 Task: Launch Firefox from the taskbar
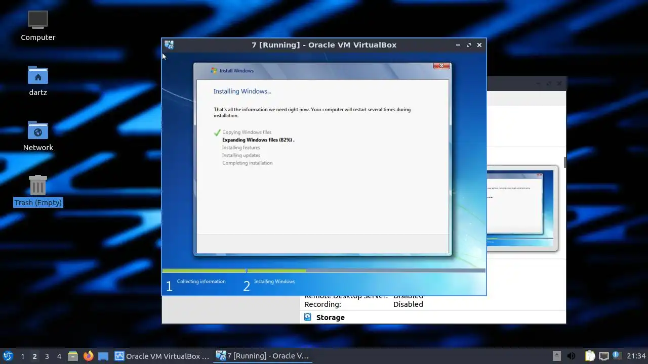88,356
